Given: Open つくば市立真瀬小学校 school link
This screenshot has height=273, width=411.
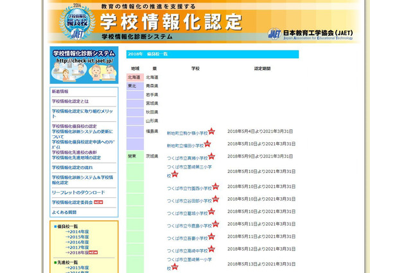Looking at the screenshot, I should point(187,158).
